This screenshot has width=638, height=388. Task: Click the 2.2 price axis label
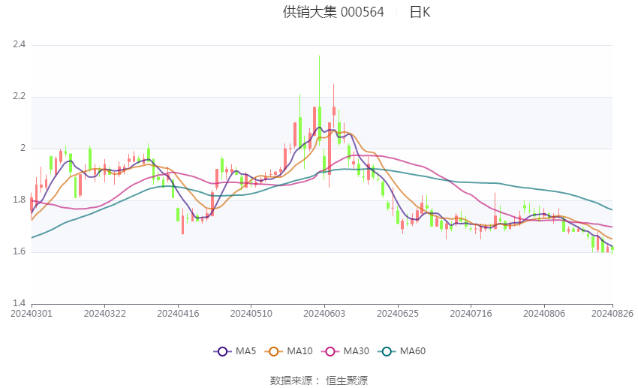[19, 96]
